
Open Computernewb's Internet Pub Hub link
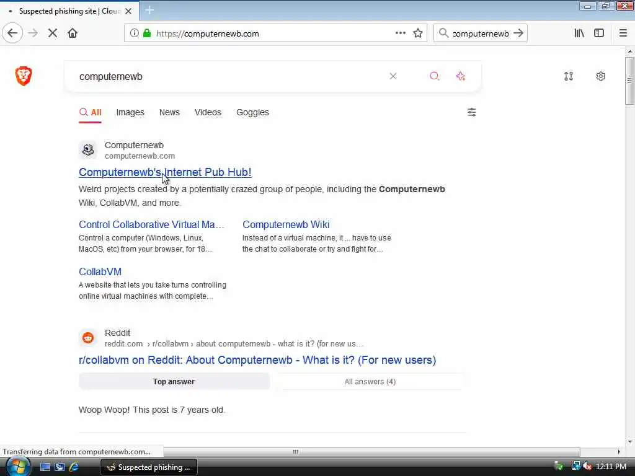pyautogui.click(x=165, y=172)
